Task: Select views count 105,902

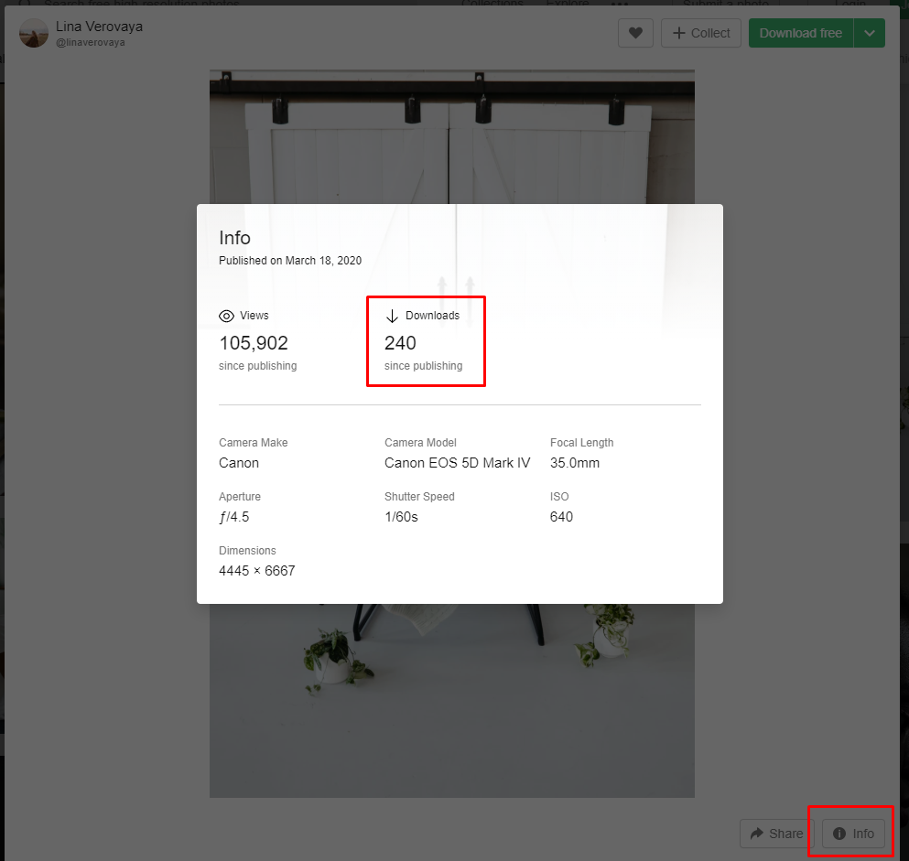Action: [254, 343]
